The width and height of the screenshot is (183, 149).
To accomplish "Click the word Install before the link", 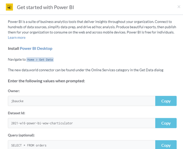I will 13,49.
